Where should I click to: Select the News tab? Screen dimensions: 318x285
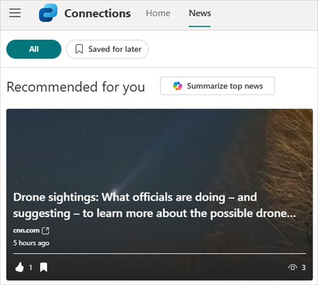[200, 13]
